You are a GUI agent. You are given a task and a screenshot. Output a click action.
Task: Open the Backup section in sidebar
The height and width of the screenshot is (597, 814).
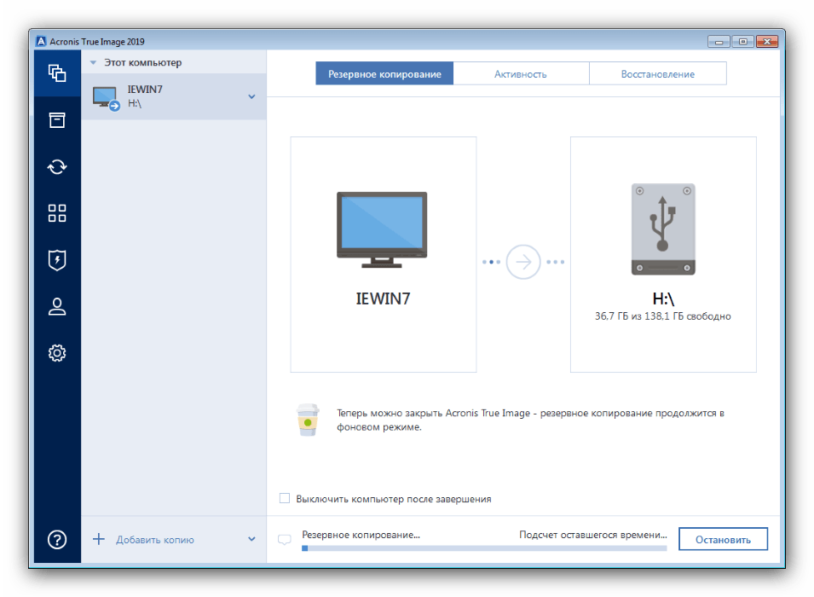tap(57, 72)
